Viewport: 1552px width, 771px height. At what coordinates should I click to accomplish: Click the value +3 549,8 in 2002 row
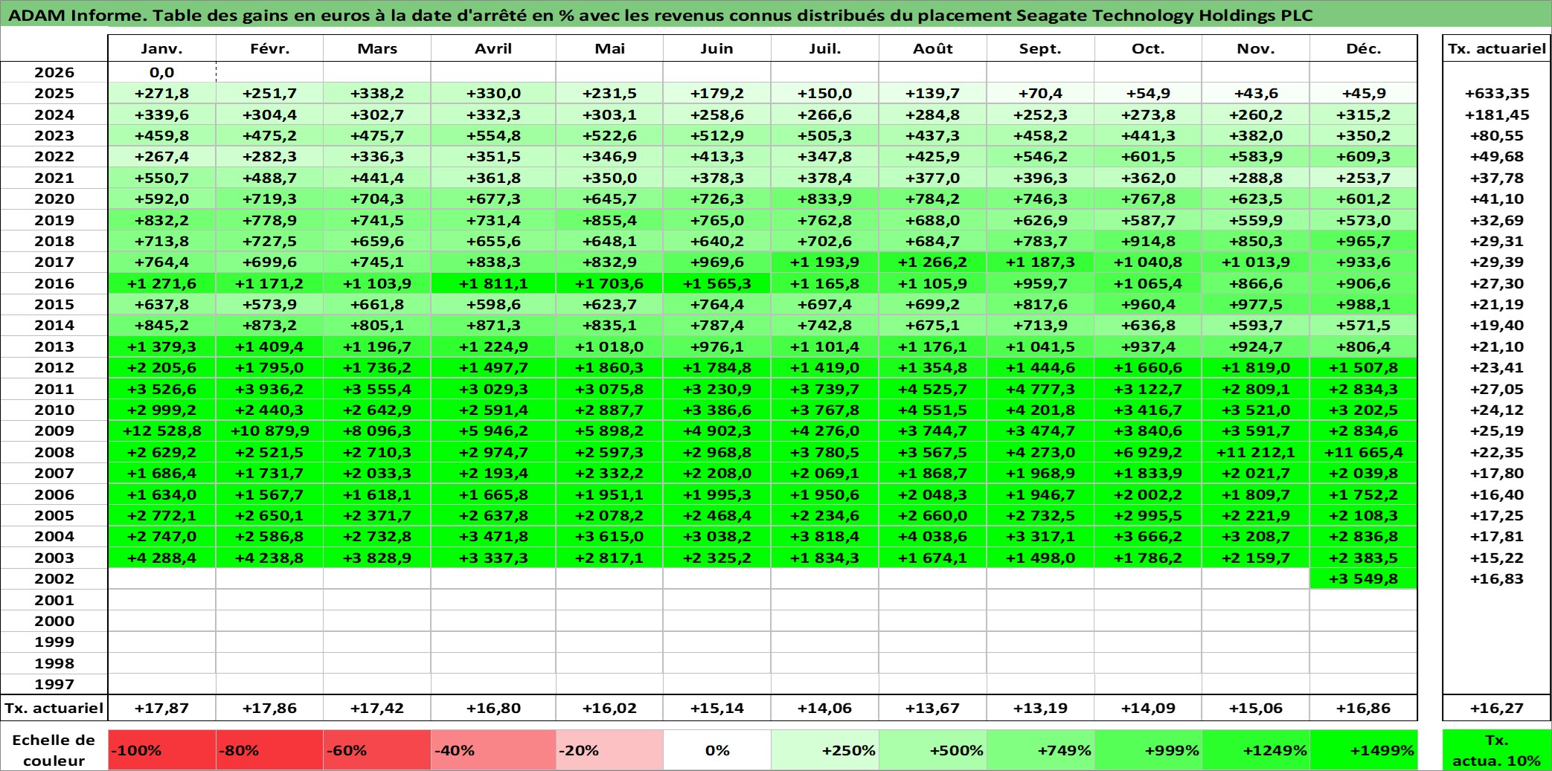(x=1364, y=578)
